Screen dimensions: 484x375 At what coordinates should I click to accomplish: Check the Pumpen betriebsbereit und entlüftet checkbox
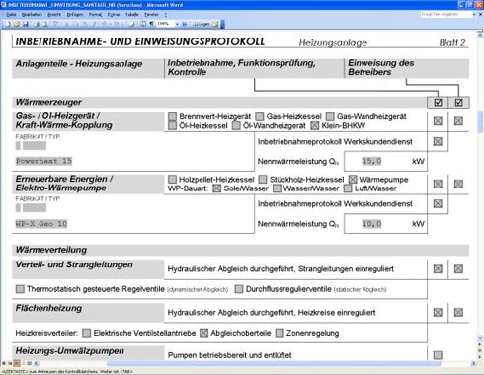[x=438, y=355]
